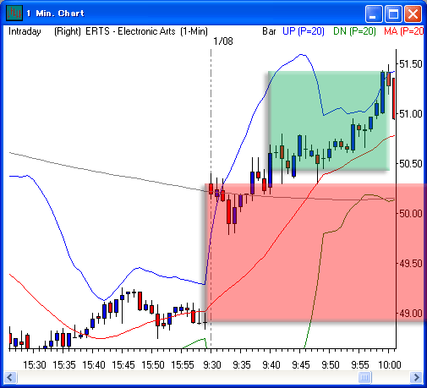Select the Intraday label in header
Image resolution: width=427 pixels, height=388 pixels.
[25, 31]
